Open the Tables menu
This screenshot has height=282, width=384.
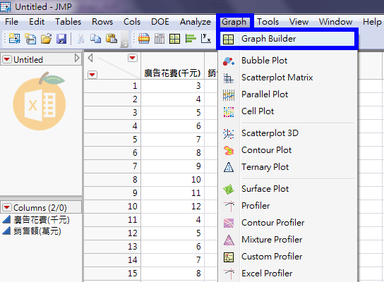(x=68, y=22)
